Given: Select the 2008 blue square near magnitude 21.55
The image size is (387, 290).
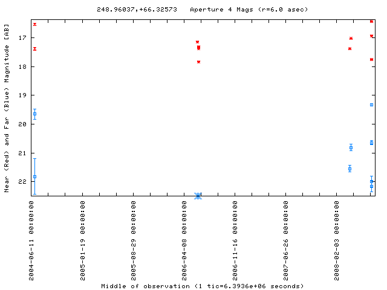Looking at the screenshot, I should [x=350, y=169].
